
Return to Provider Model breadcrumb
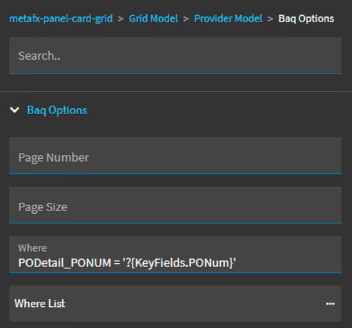point(228,18)
